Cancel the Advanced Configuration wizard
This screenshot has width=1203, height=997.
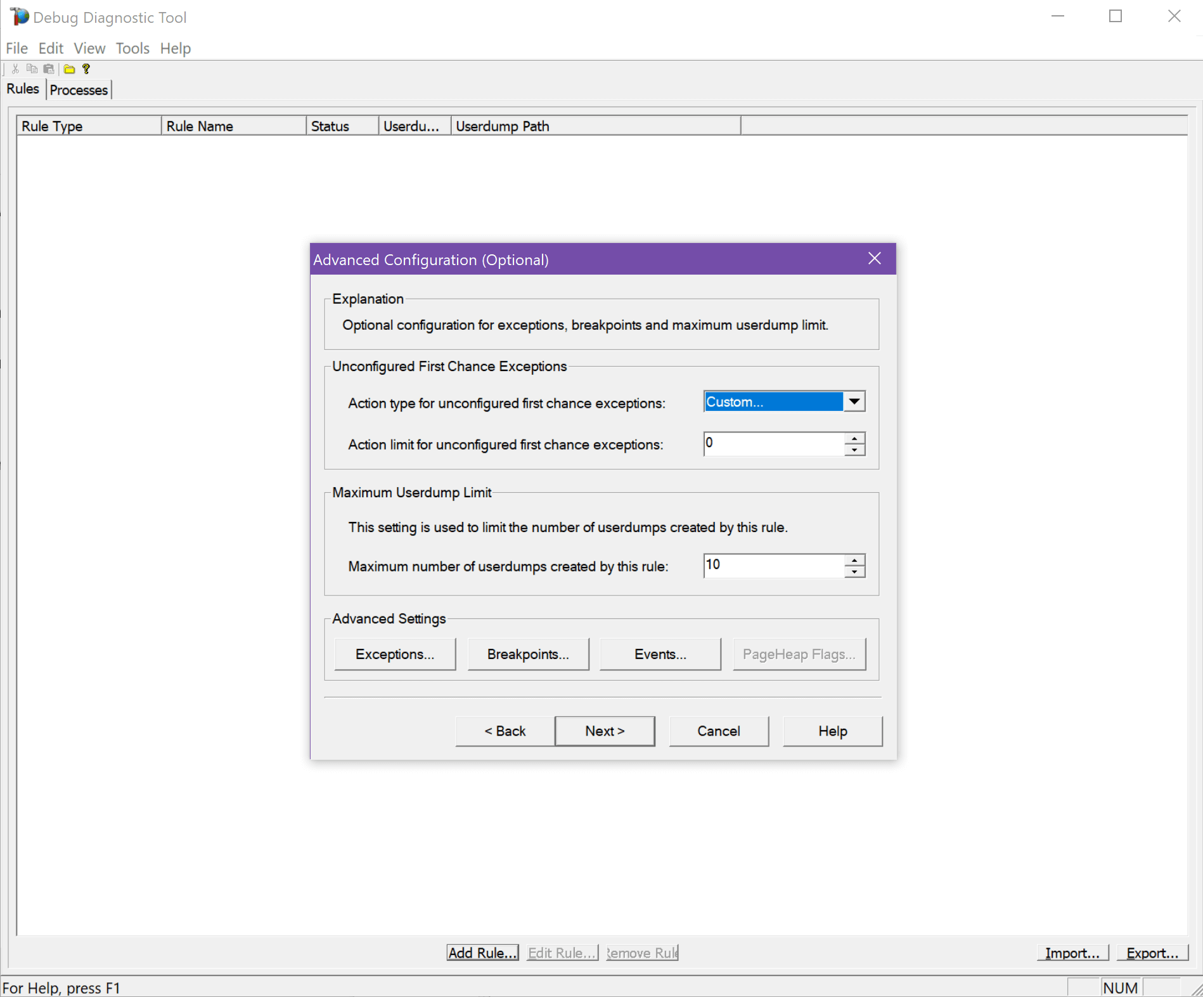click(x=719, y=731)
